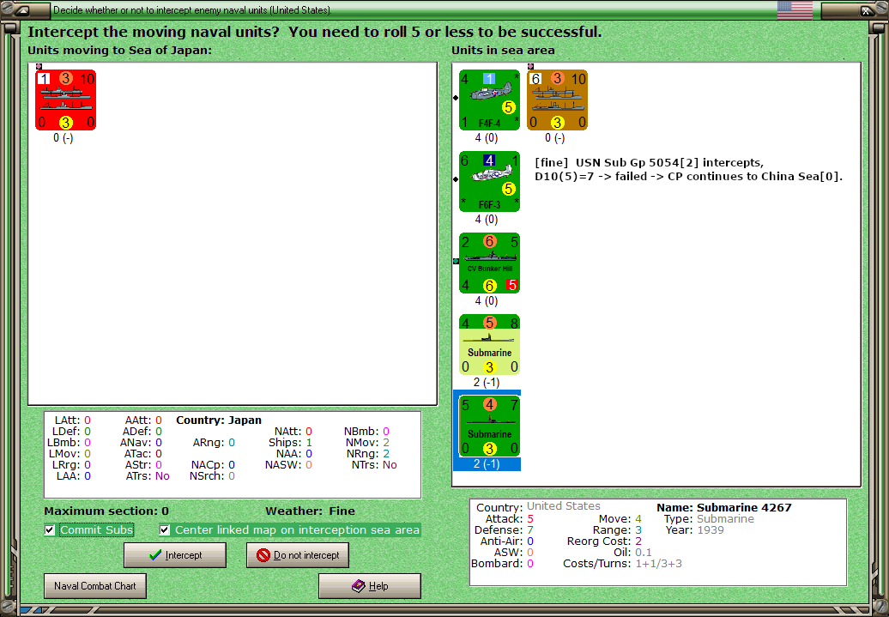Select the brown convoy counter beside F4F-4
Screen dimensions: 889x617
point(557,100)
